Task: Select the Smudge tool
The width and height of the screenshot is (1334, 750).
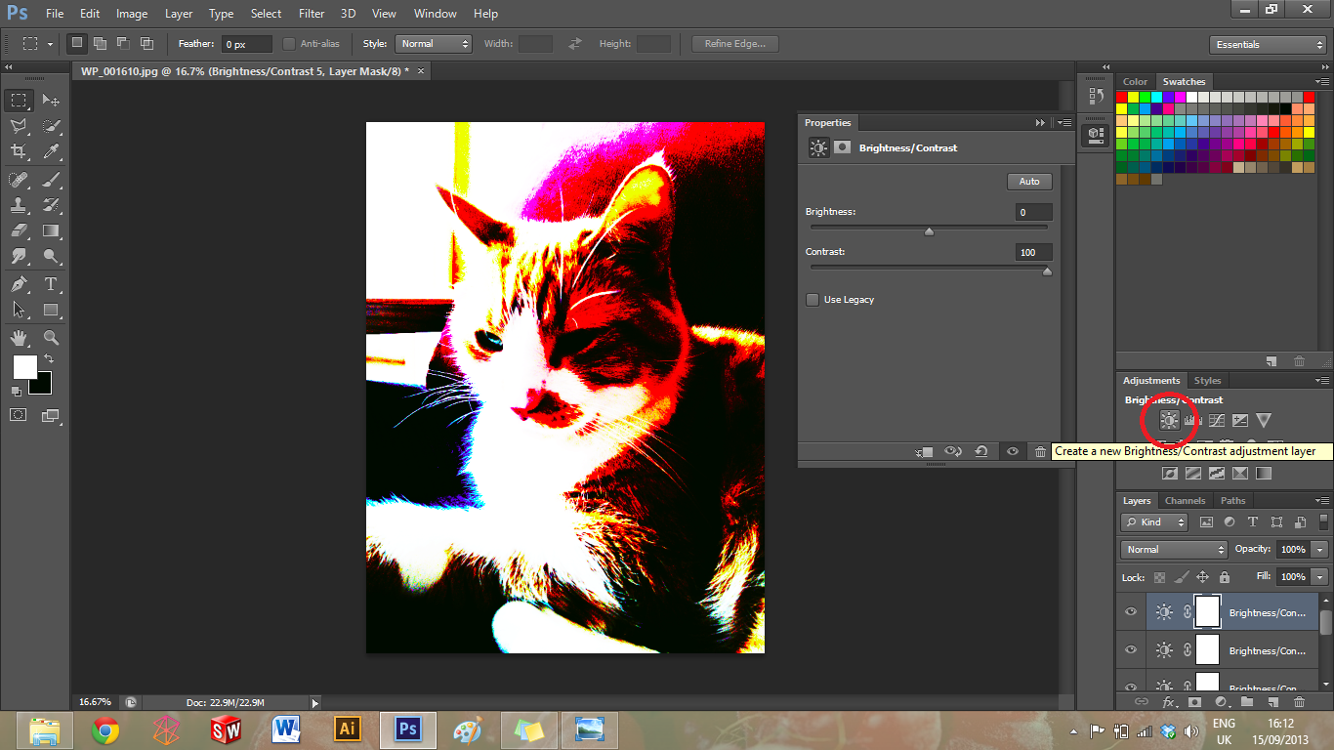Action: click(19, 257)
